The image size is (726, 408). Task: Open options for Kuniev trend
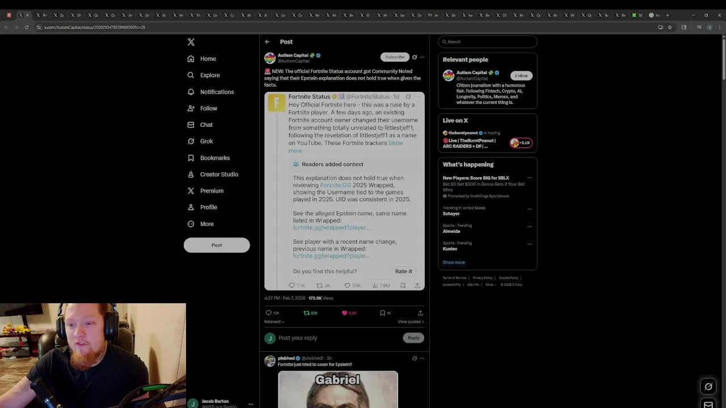point(530,244)
